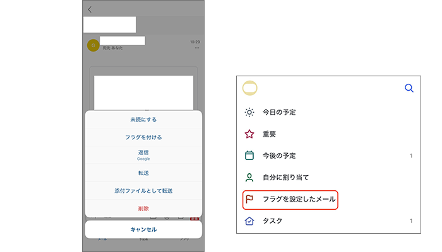Image resolution: width=442 pixels, height=252 pixels.
Task: Tap the yellow account avatar circle
Action: coord(250,88)
